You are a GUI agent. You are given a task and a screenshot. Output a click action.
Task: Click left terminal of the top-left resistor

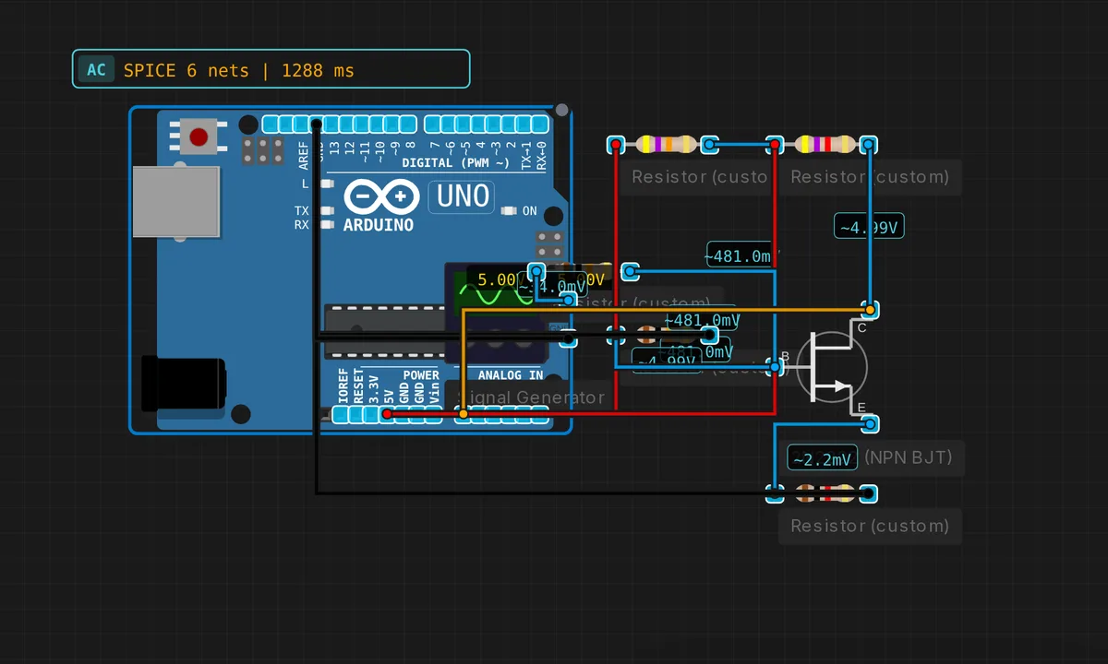616,144
